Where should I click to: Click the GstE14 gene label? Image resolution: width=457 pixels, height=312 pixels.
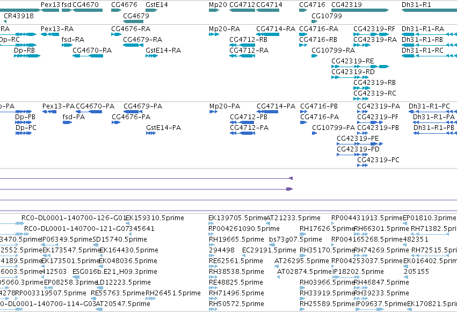tap(156, 5)
